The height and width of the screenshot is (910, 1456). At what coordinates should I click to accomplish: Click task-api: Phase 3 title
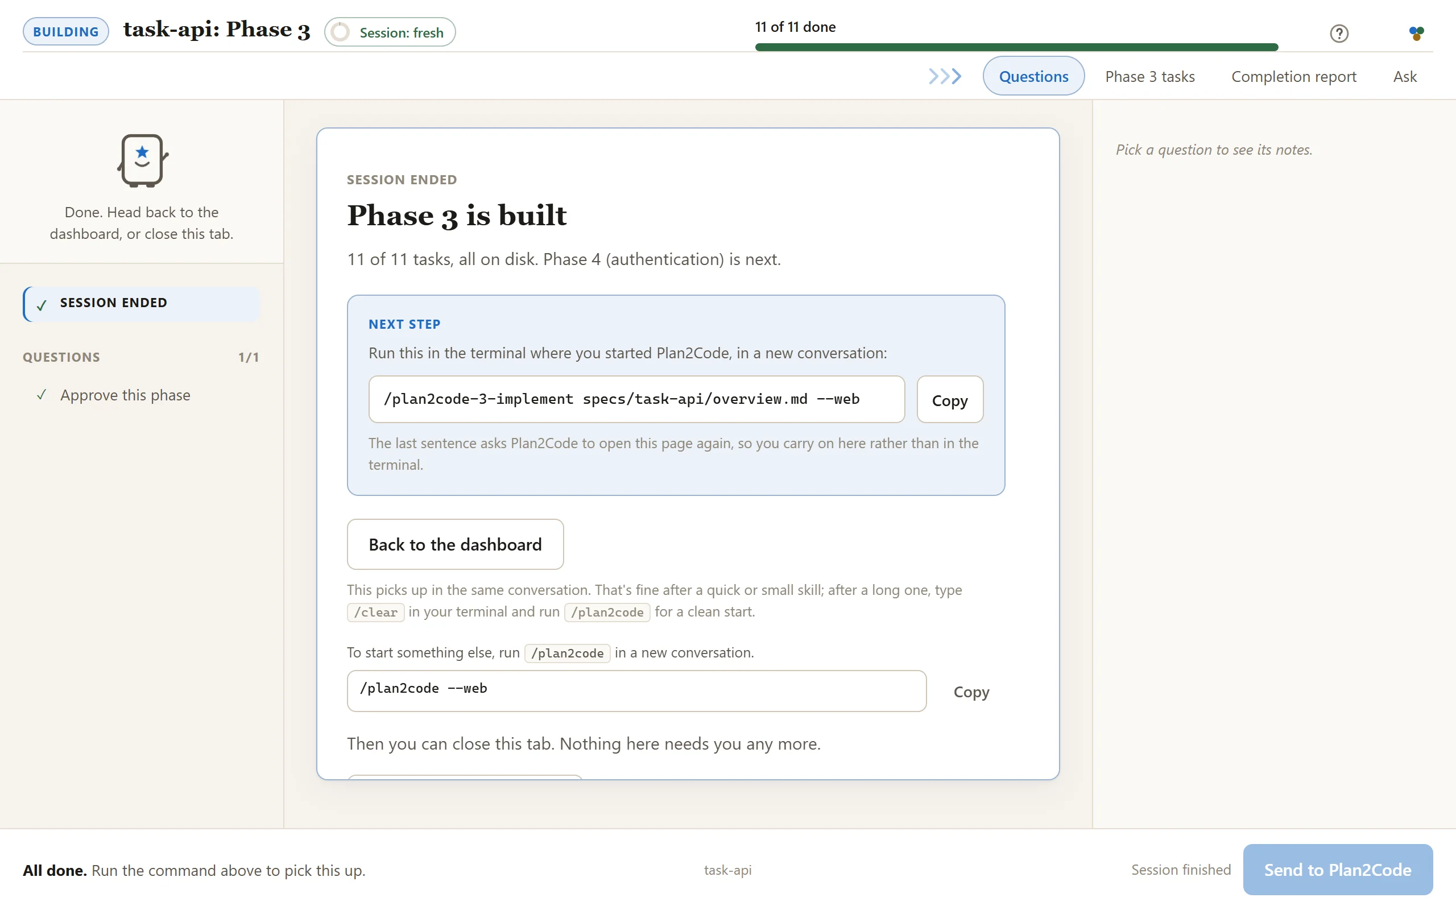pyautogui.click(x=217, y=30)
